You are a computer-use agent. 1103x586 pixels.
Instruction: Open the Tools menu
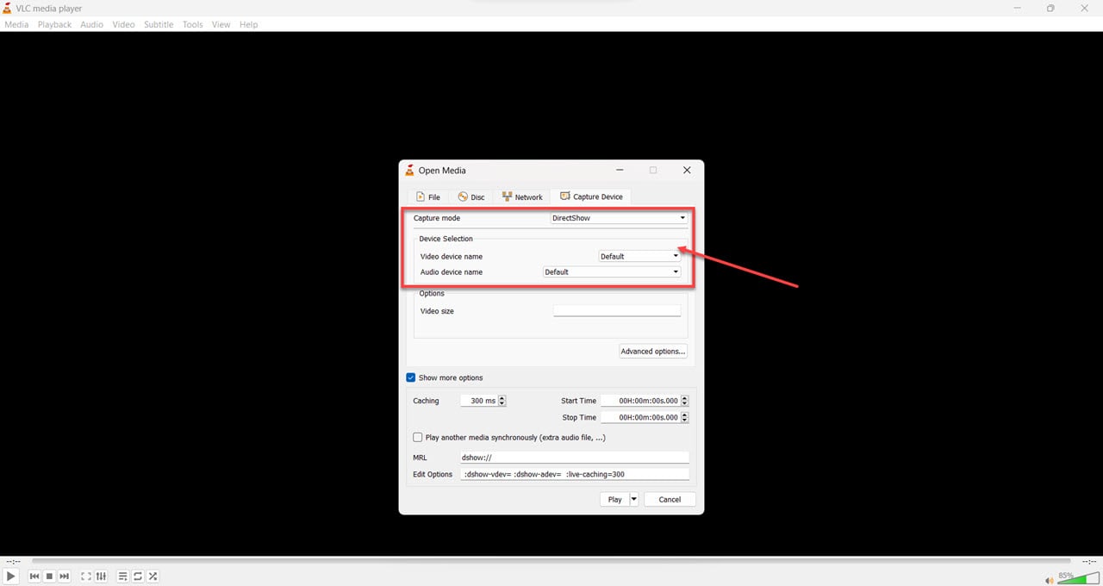pos(192,24)
